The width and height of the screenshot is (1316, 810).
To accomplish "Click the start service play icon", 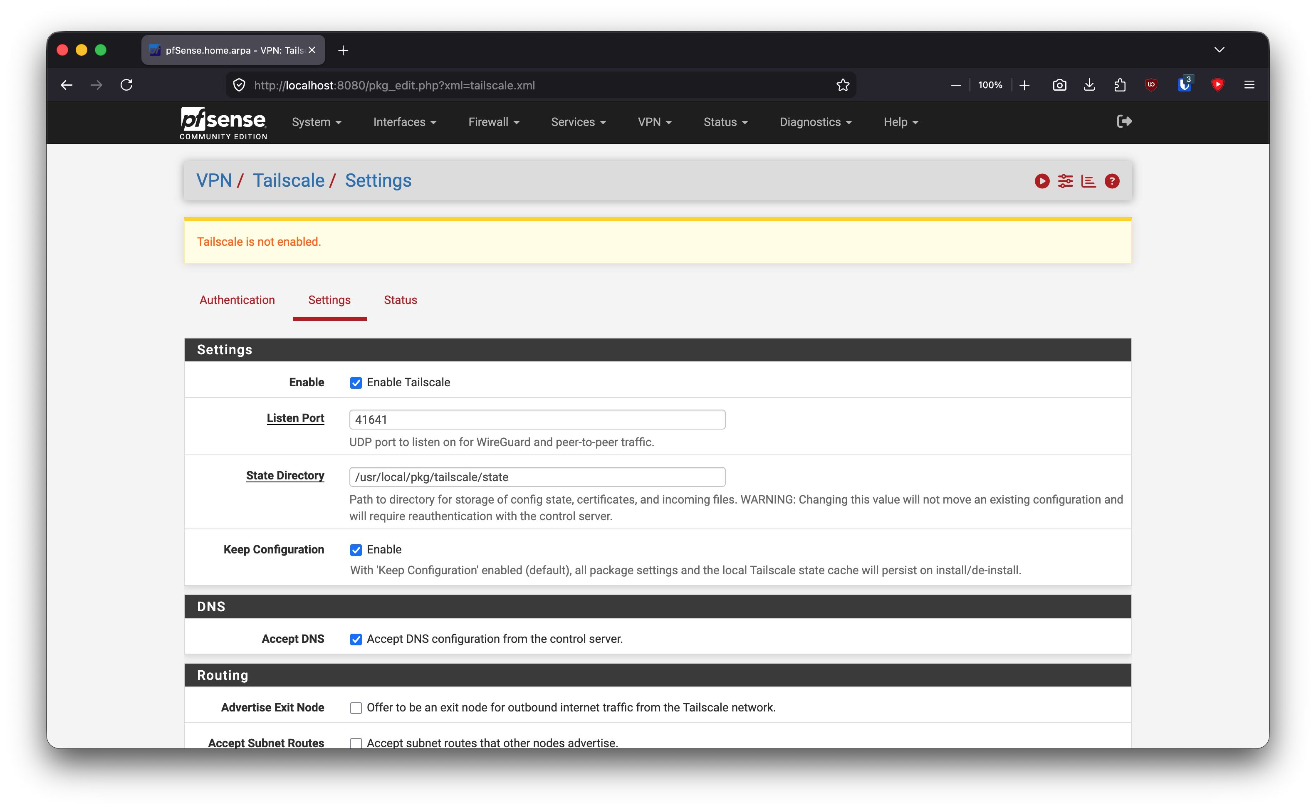I will (x=1041, y=181).
